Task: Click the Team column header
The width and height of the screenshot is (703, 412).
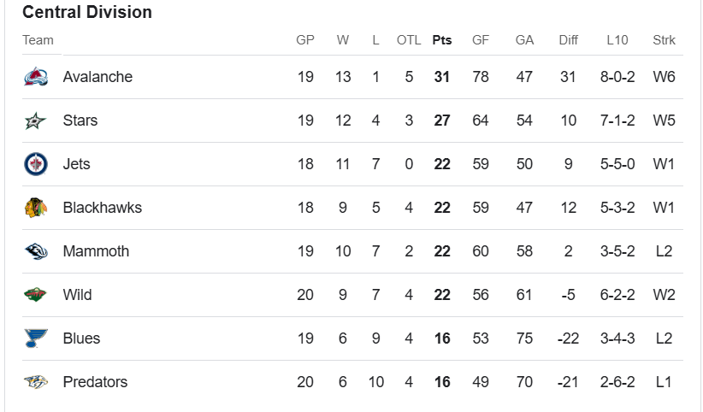Action: click(38, 40)
